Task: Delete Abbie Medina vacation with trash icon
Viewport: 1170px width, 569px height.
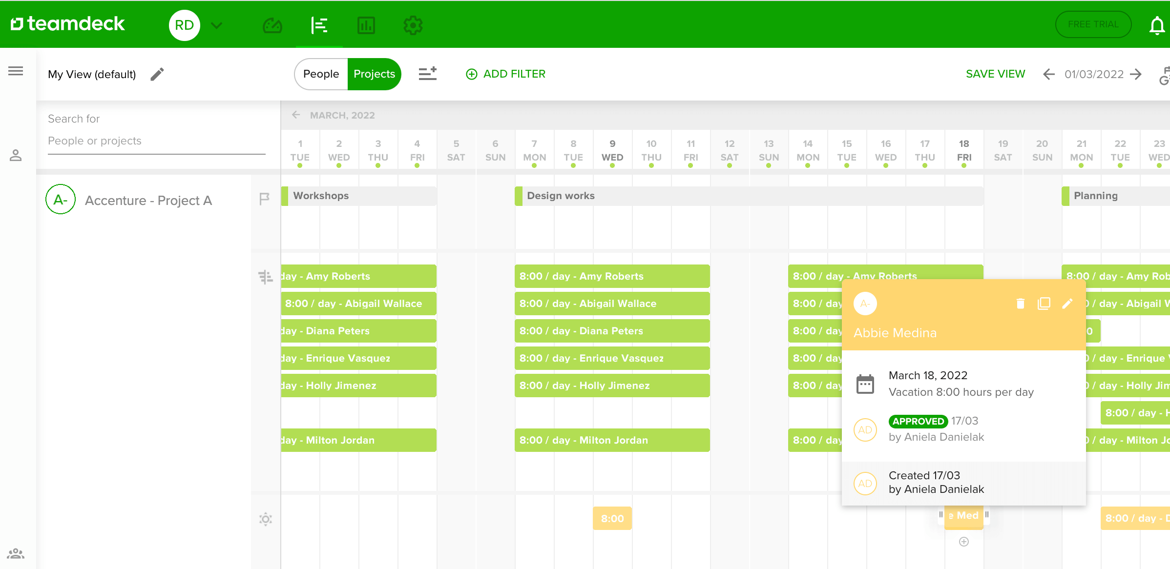Action: [1021, 304]
